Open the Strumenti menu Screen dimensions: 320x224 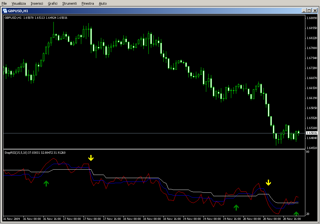coord(69,3)
